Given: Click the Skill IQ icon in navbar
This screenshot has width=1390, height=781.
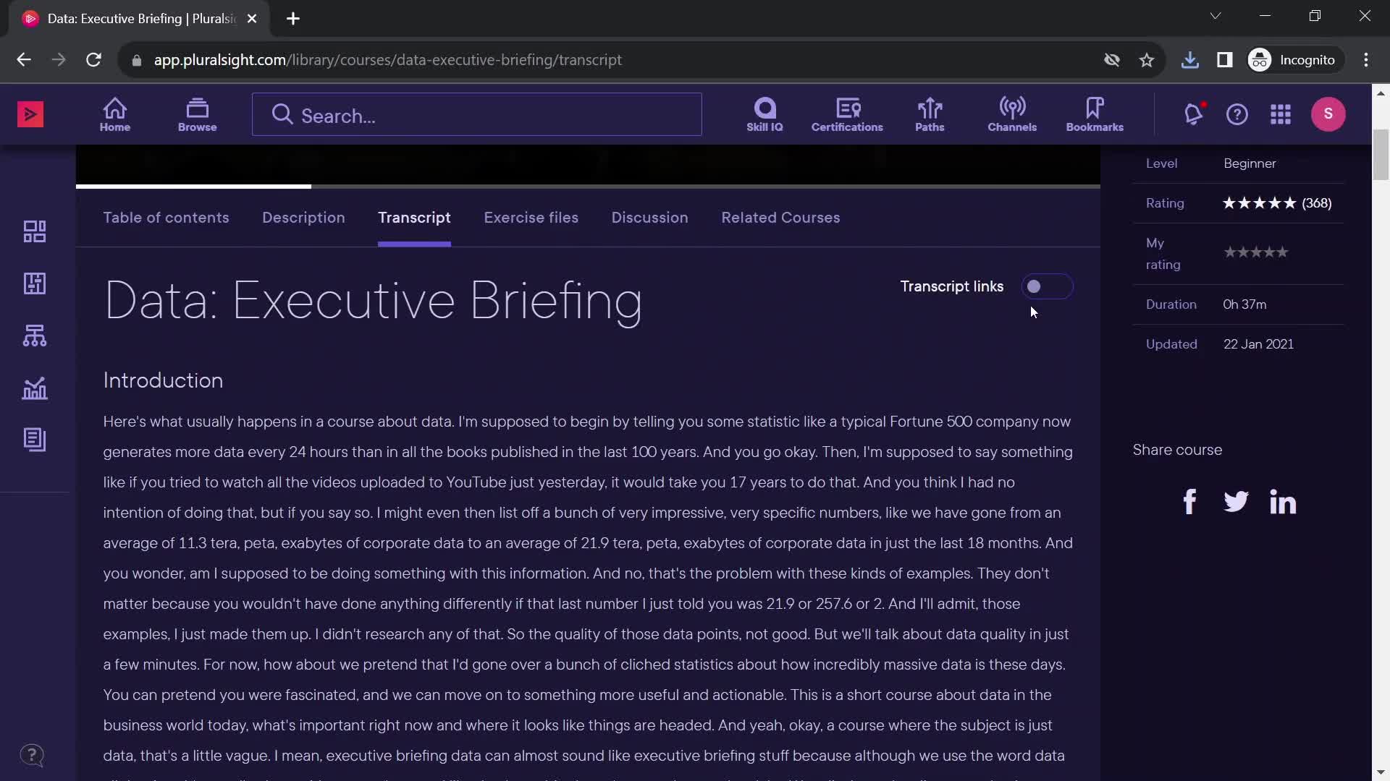Looking at the screenshot, I should pyautogui.click(x=764, y=114).
